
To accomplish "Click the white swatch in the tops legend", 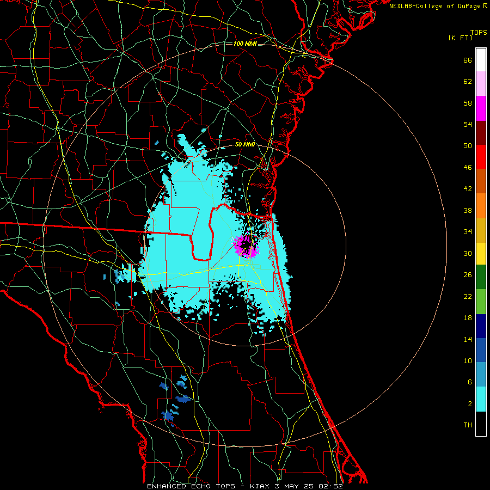I will [481, 60].
